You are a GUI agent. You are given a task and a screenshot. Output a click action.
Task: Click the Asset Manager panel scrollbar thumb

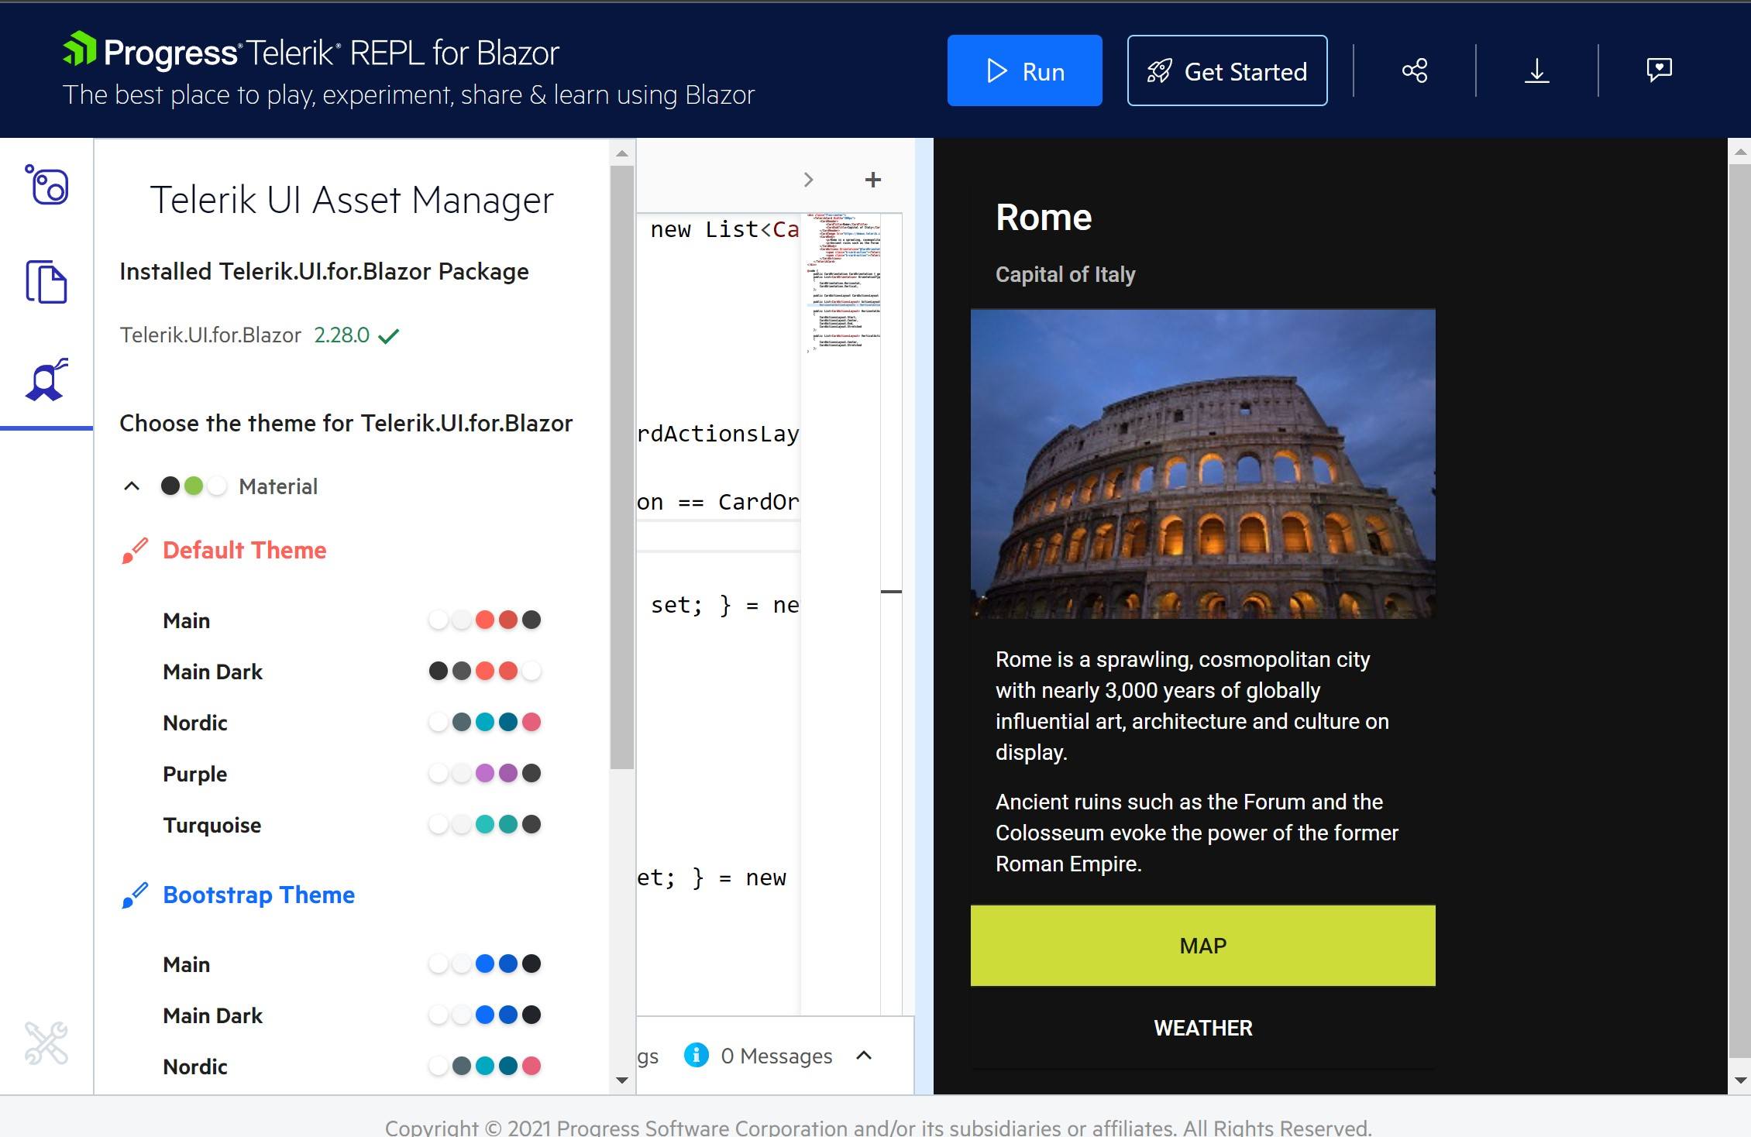[621, 467]
